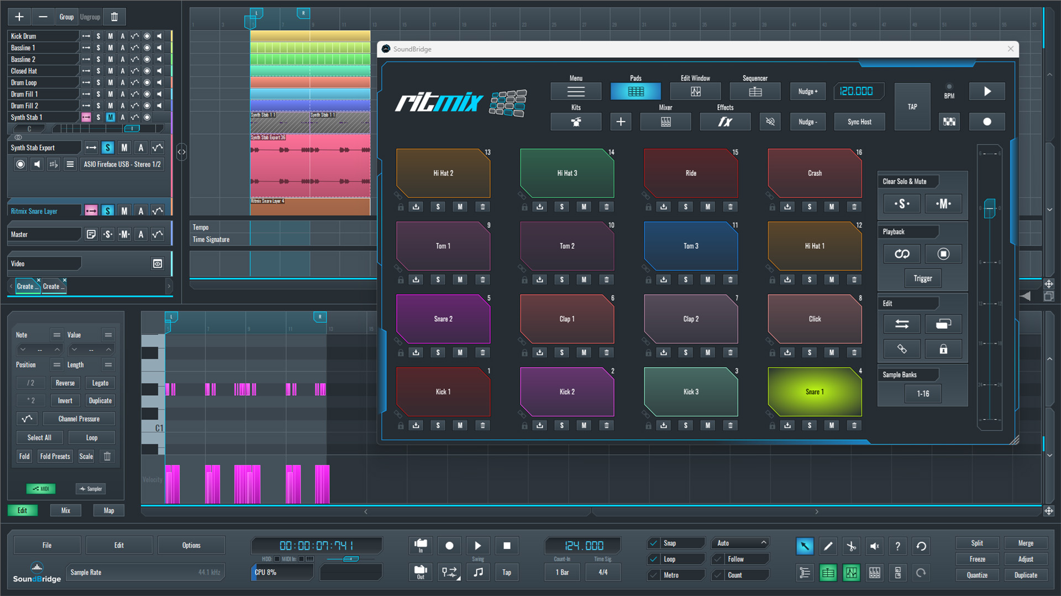This screenshot has height=596, width=1061.
Task: Click the Nudge + button
Action: point(807,92)
